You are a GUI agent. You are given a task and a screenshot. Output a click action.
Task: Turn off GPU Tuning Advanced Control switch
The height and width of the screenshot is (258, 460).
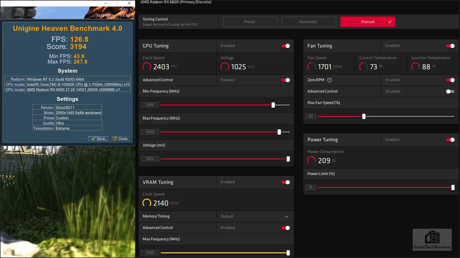tap(286, 80)
